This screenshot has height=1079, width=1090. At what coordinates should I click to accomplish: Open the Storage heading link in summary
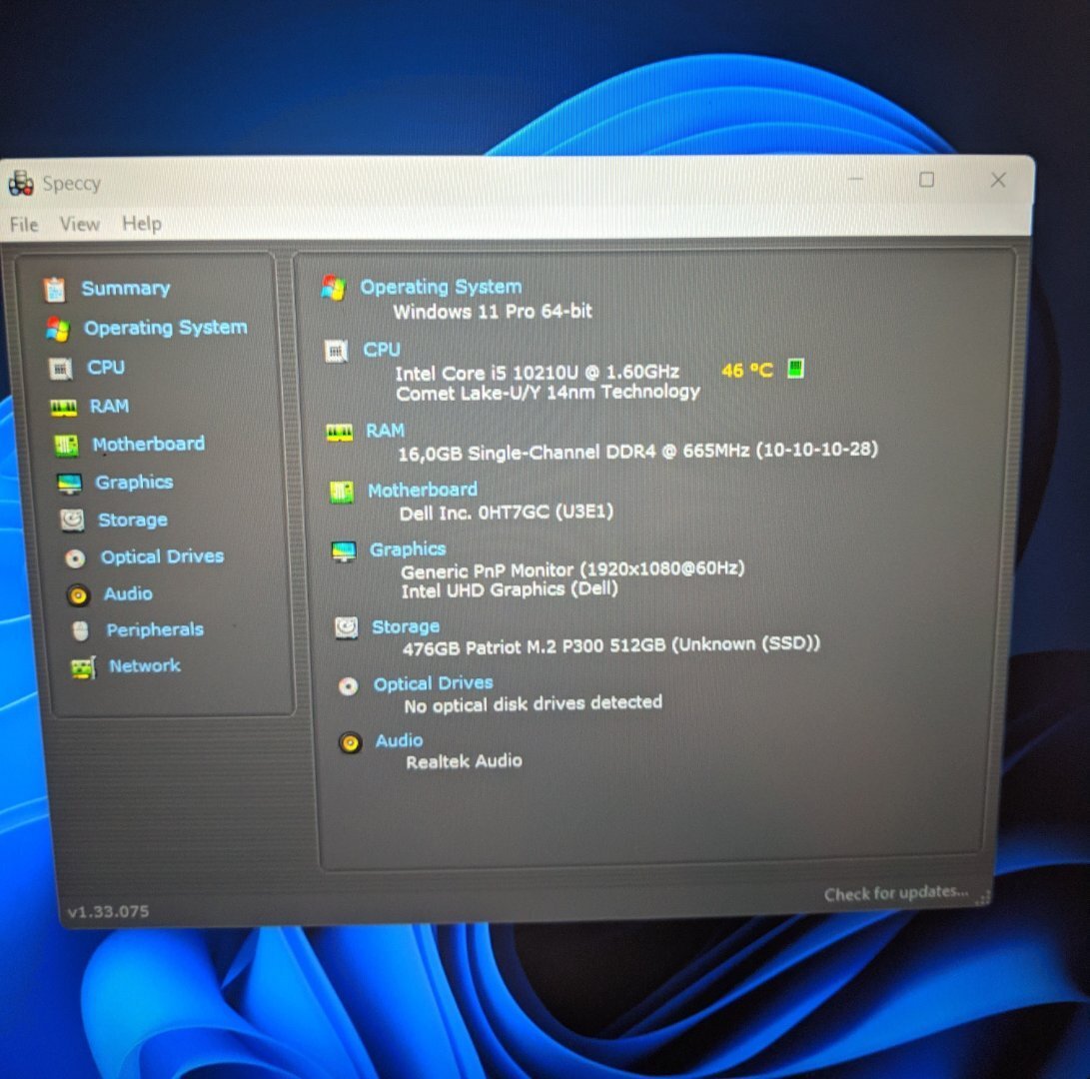[x=406, y=626]
